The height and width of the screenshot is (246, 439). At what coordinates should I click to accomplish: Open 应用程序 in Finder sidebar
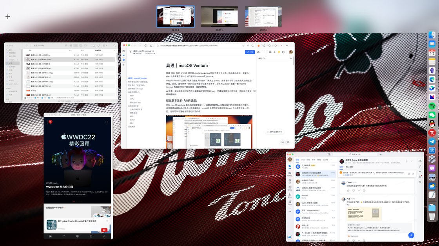pyautogui.click(x=12, y=67)
